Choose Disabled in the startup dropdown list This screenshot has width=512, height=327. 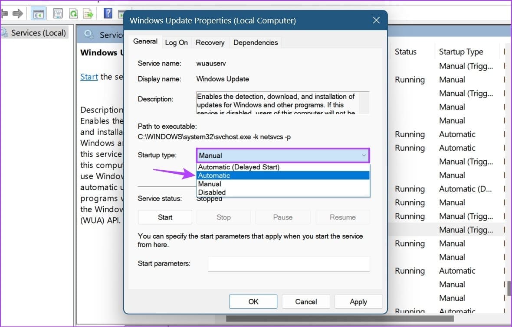click(x=283, y=192)
